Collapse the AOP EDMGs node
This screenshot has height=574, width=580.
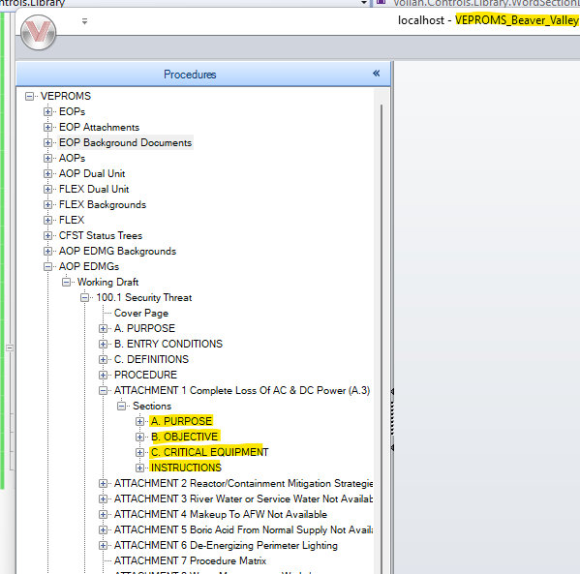coord(47,266)
